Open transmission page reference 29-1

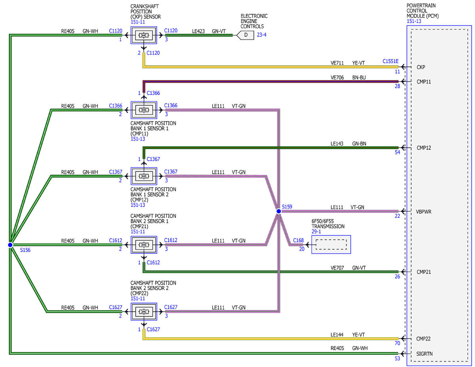(x=316, y=232)
